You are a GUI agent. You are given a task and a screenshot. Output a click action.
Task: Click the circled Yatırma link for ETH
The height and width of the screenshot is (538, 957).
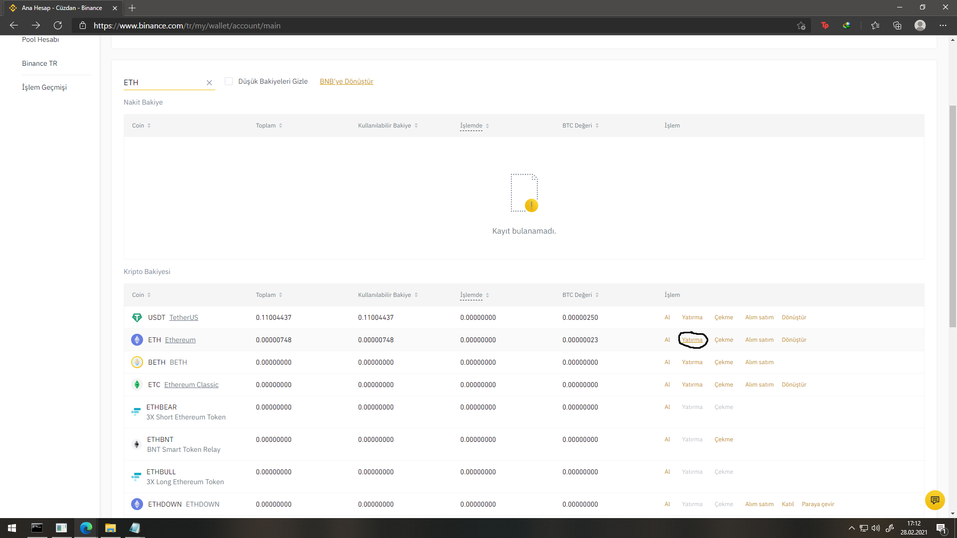[692, 340]
